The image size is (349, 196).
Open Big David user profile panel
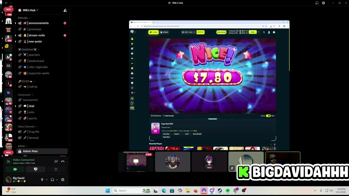pos(19,179)
